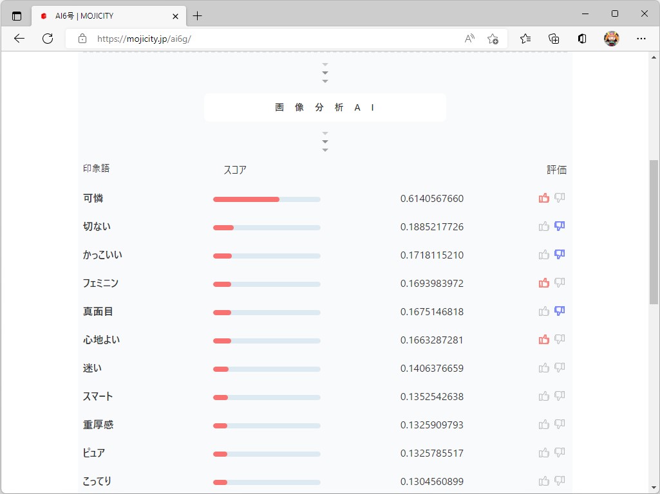Expand the chevrons below 画像分析AI heading
660x494 pixels.
point(325,142)
